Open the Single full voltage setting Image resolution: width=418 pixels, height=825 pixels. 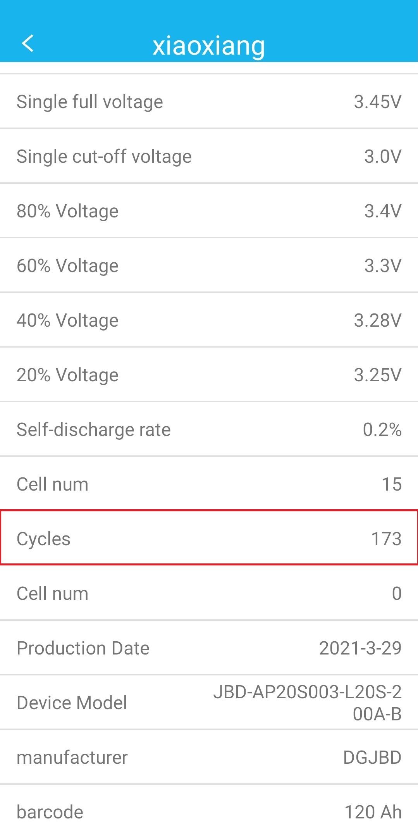pos(209,102)
